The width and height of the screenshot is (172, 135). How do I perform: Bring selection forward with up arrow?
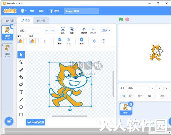point(84,30)
